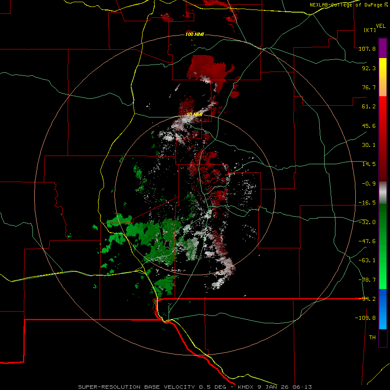This screenshot has width=390, height=390.
Task: Click the -16.5 scale value
Action: point(367,203)
